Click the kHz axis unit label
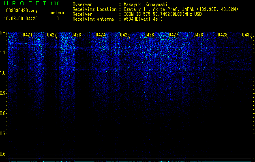 coord(4,33)
